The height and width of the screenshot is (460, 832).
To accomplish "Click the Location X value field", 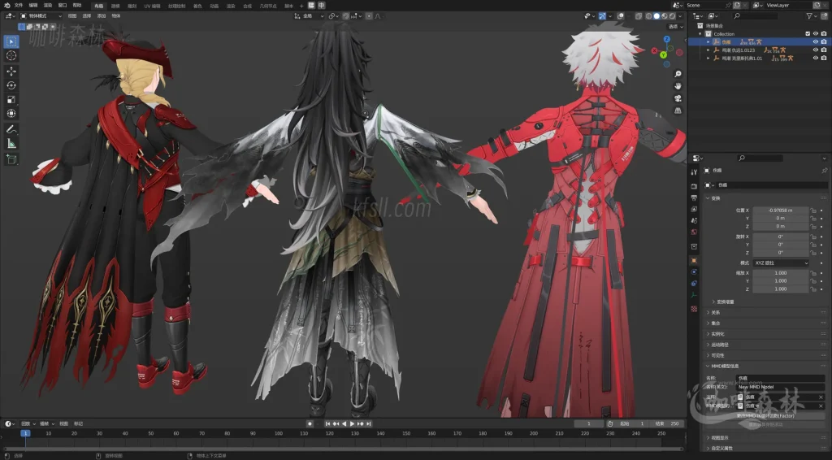I will (781, 210).
